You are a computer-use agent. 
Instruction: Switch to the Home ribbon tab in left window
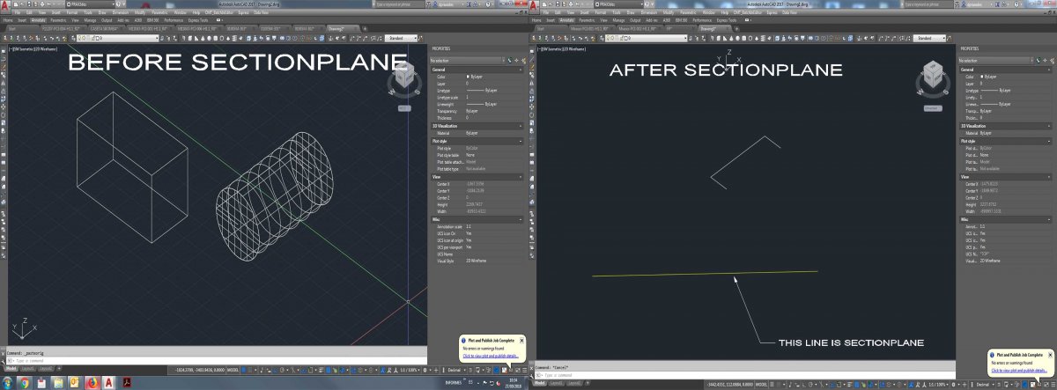point(8,20)
